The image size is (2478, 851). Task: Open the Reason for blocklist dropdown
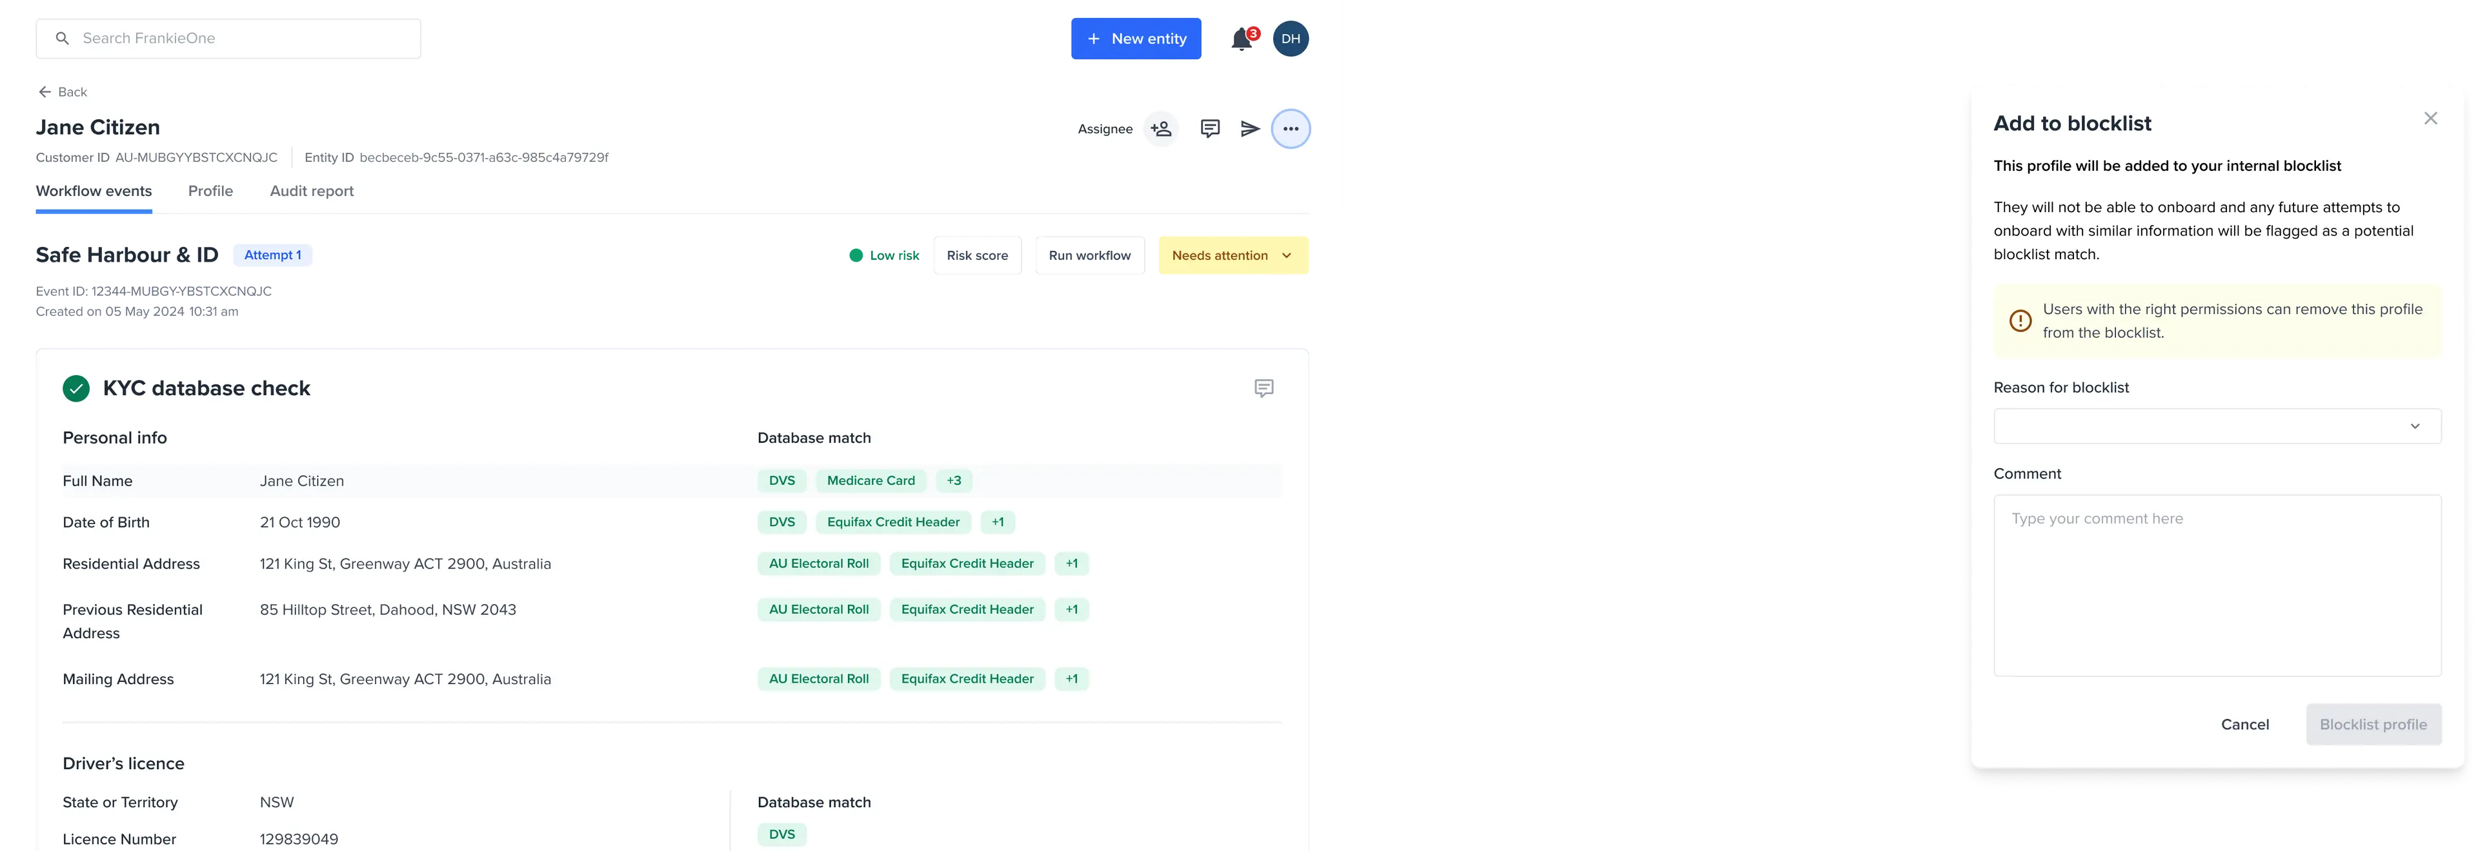tap(2217, 426)
